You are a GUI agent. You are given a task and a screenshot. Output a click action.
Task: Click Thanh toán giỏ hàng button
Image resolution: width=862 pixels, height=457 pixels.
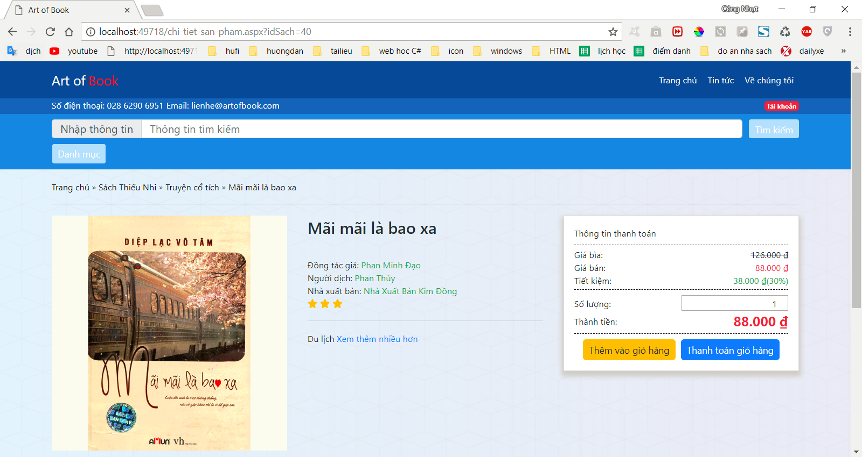[x=730, y=350]
